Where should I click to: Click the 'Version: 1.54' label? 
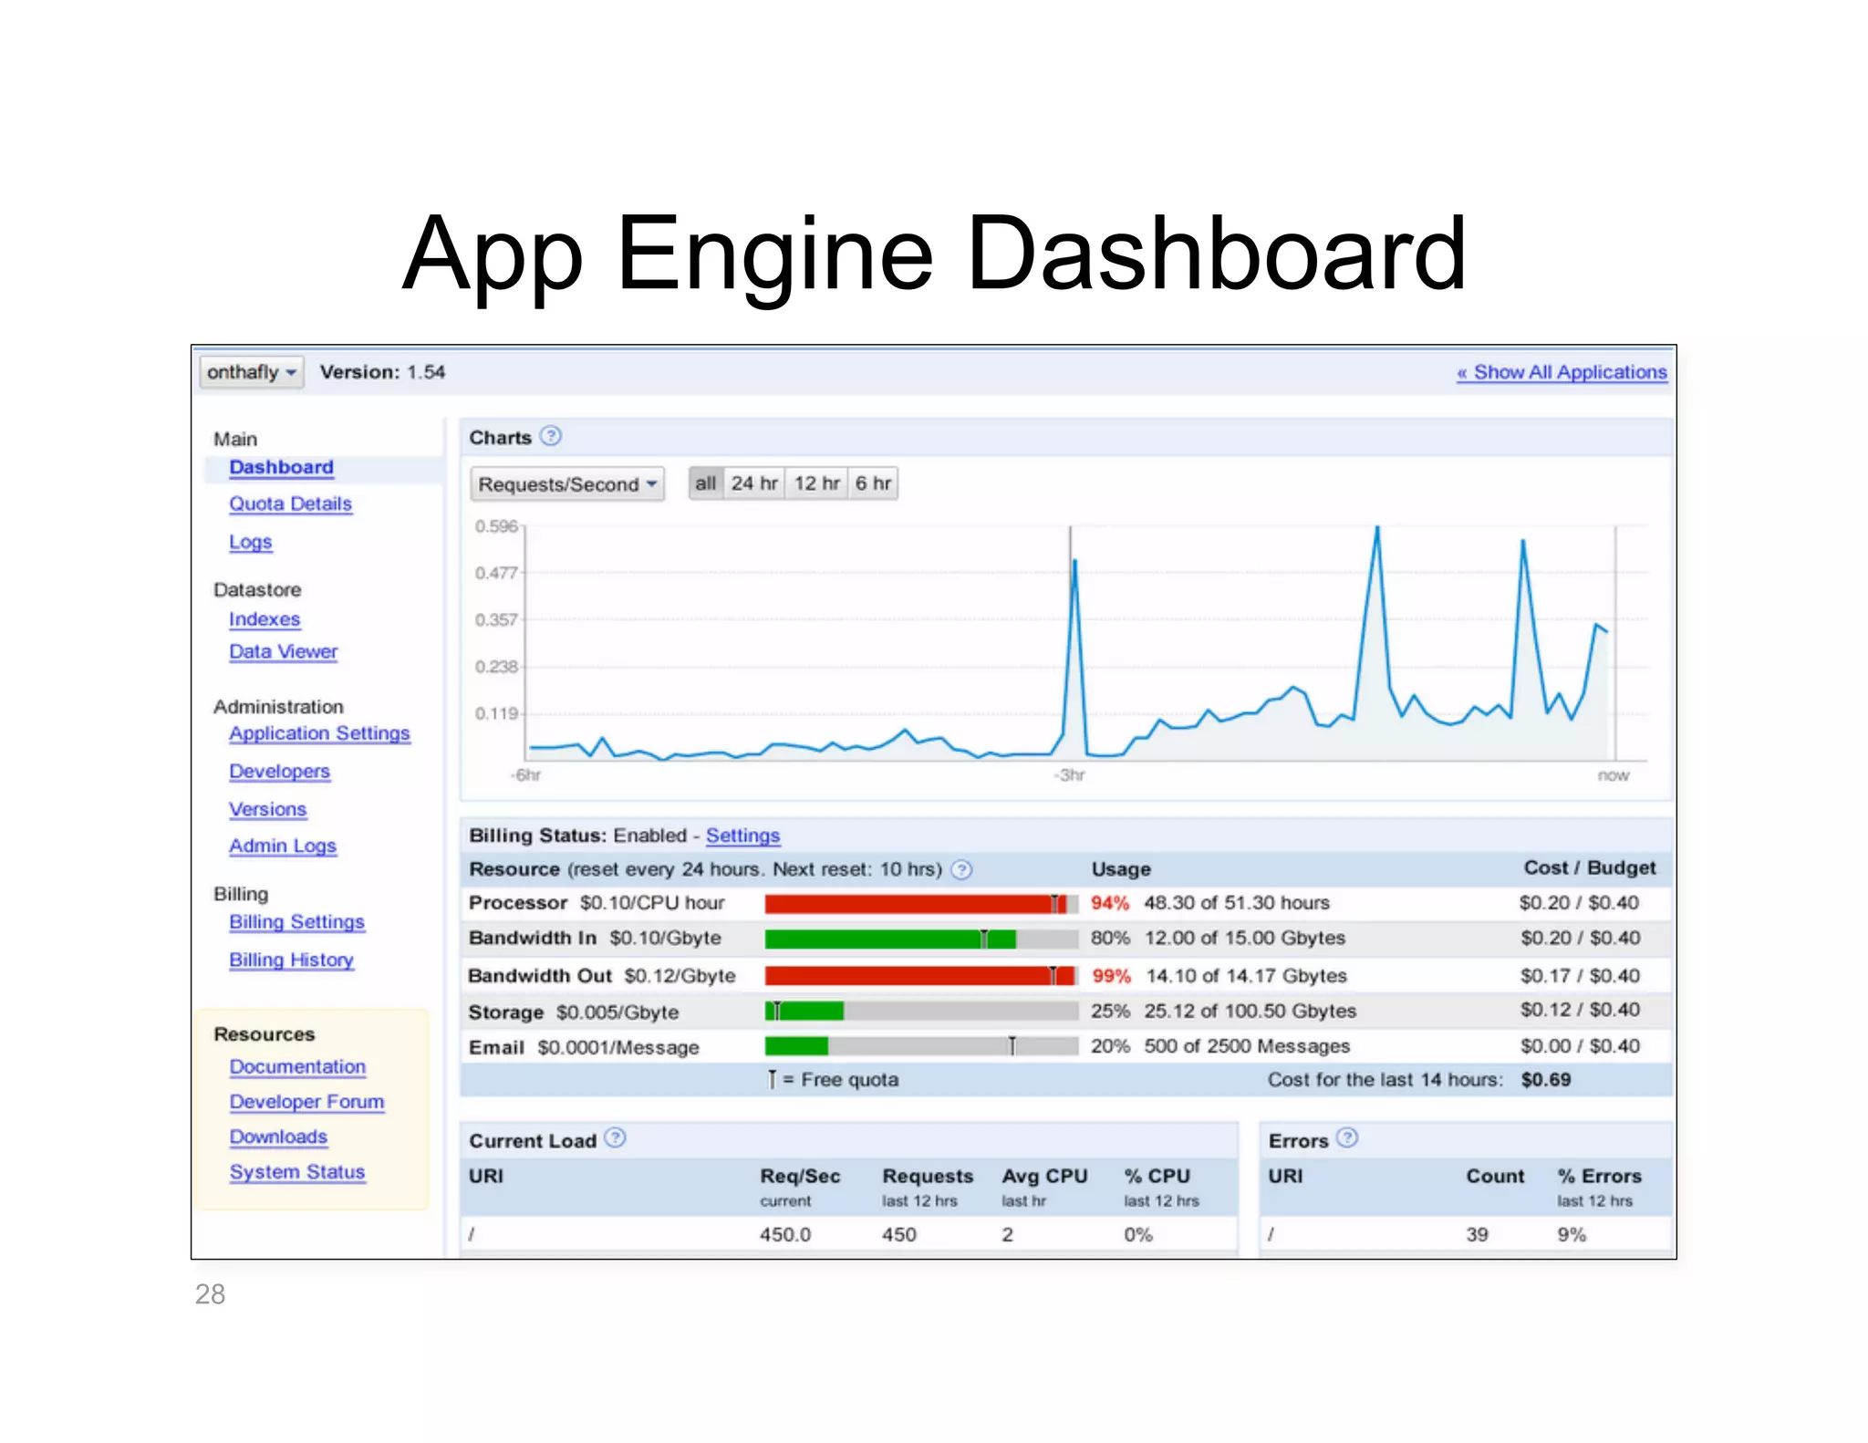[x=382, y=372]
